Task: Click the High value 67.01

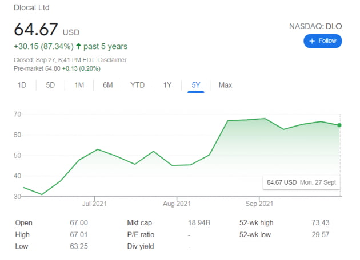Action: click(x=79, y=234)
